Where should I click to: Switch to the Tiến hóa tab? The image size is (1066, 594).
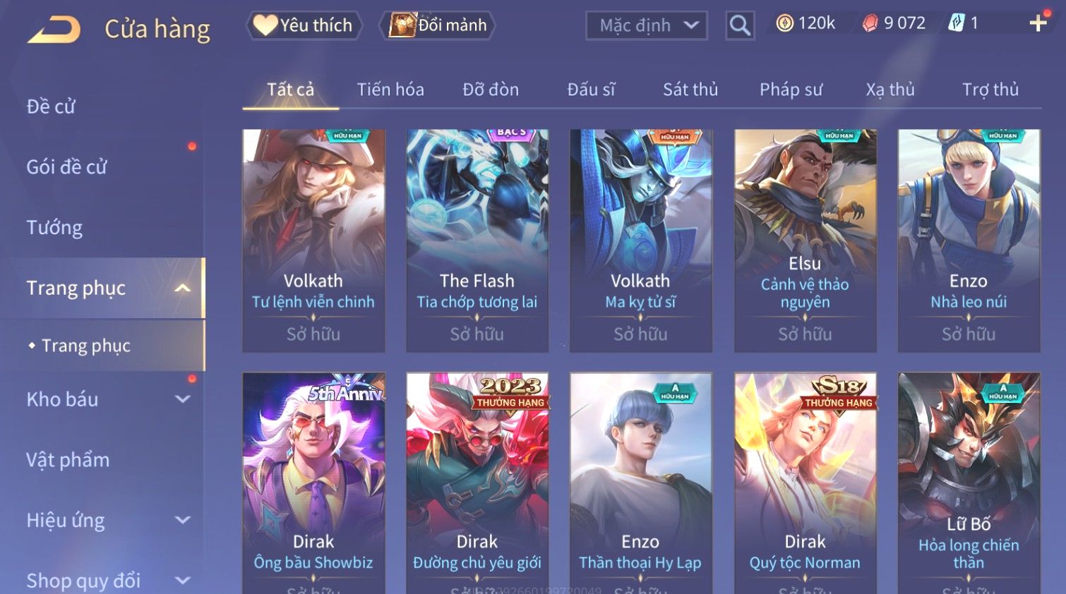point(390,90)
